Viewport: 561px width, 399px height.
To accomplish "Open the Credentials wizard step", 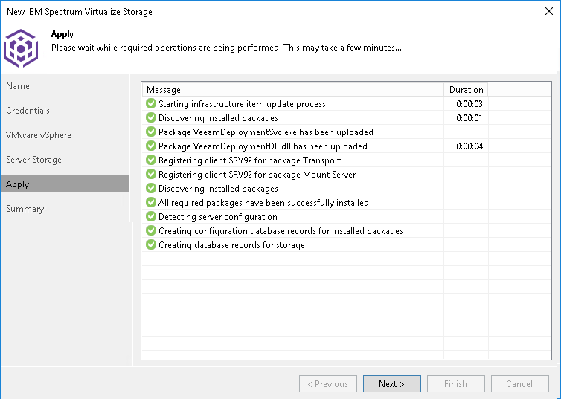I will click(x=28, y=111).
